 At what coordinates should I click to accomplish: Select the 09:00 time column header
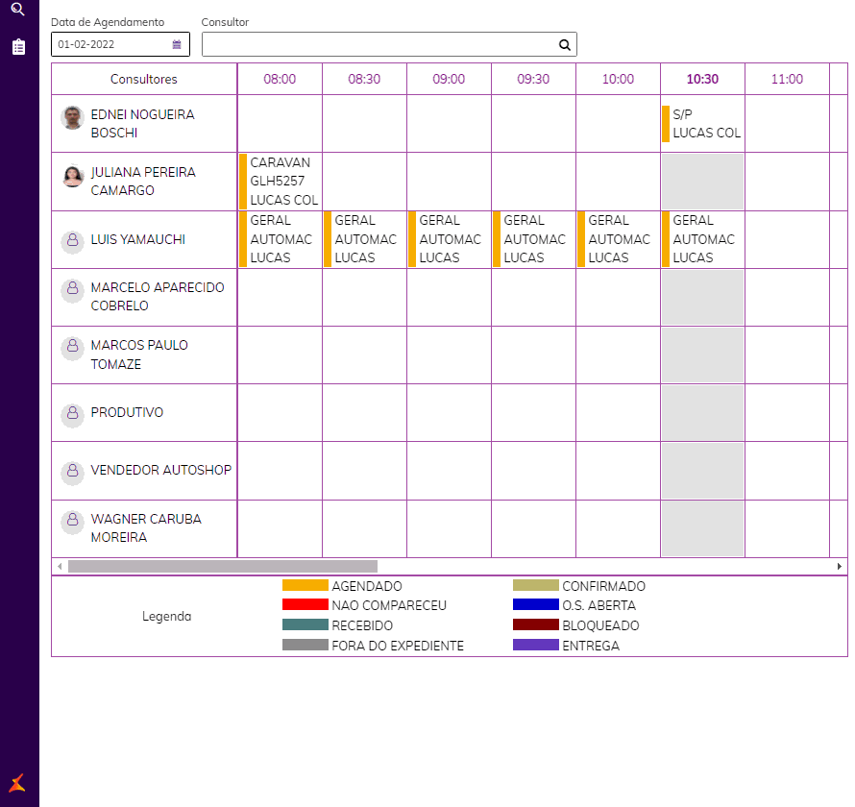449,79
